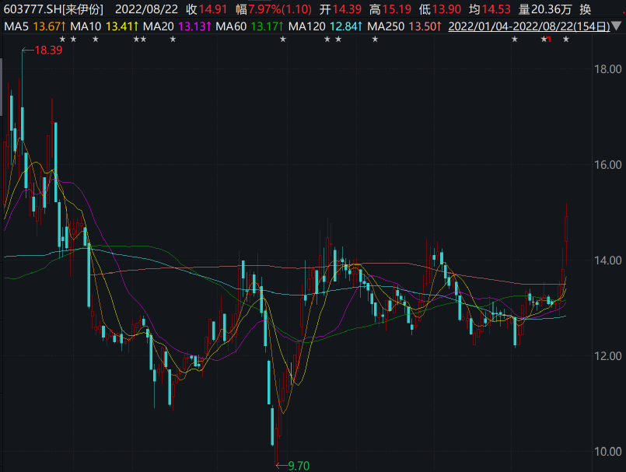Click the single star after the first double-star pair
Viewport: 626px width, 472px height.
[x=173, y=40]
